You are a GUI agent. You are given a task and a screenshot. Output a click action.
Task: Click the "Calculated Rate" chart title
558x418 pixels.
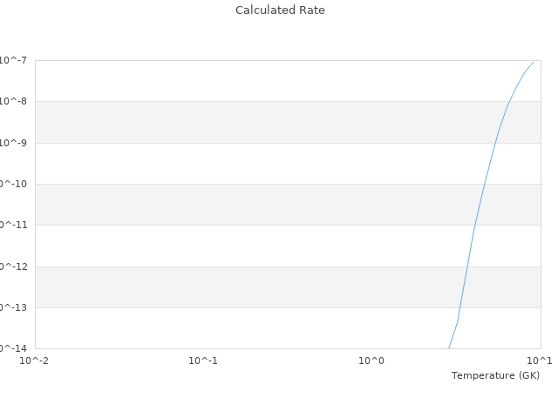pyautogui.click(x=280, y=10)
